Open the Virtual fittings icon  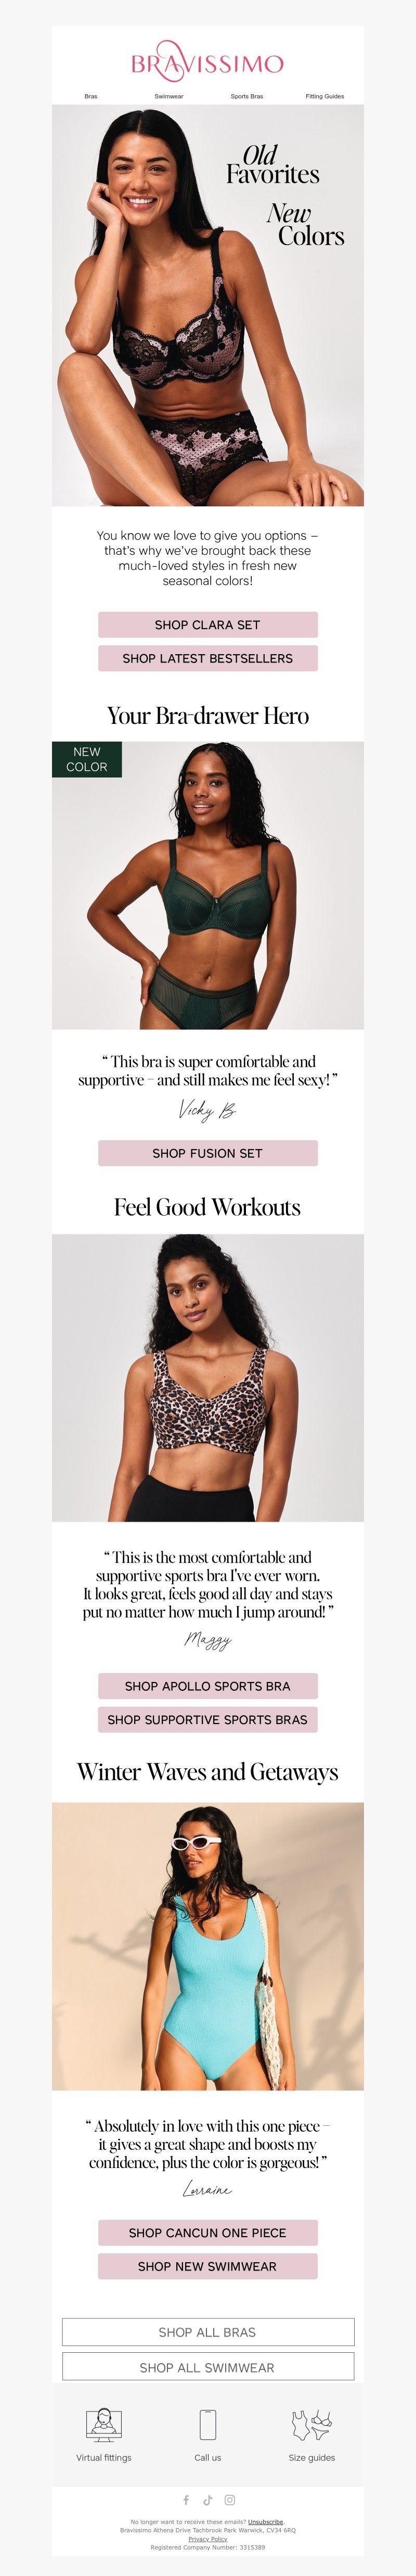pos(103,2424)
